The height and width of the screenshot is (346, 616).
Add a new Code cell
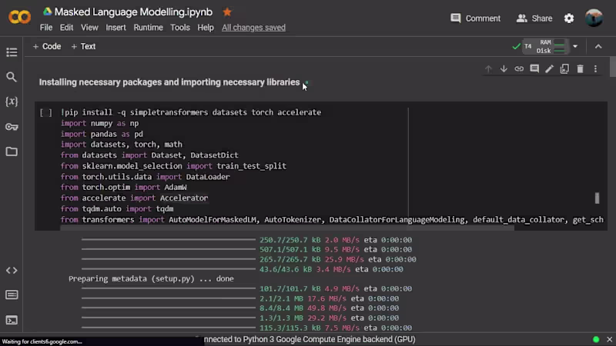point(47,46)
